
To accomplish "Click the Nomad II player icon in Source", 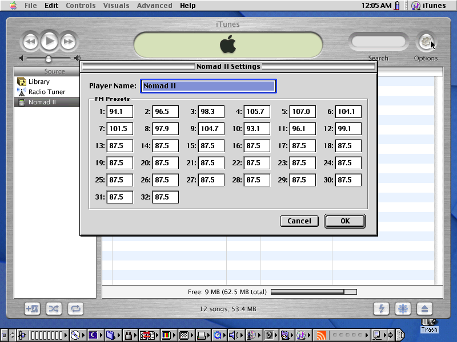I will point(22,102).
